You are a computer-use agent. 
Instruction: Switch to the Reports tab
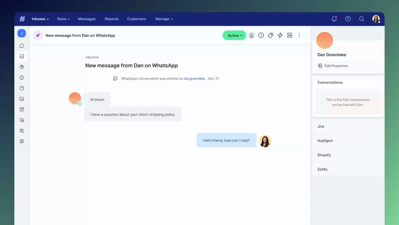point(112,19)
